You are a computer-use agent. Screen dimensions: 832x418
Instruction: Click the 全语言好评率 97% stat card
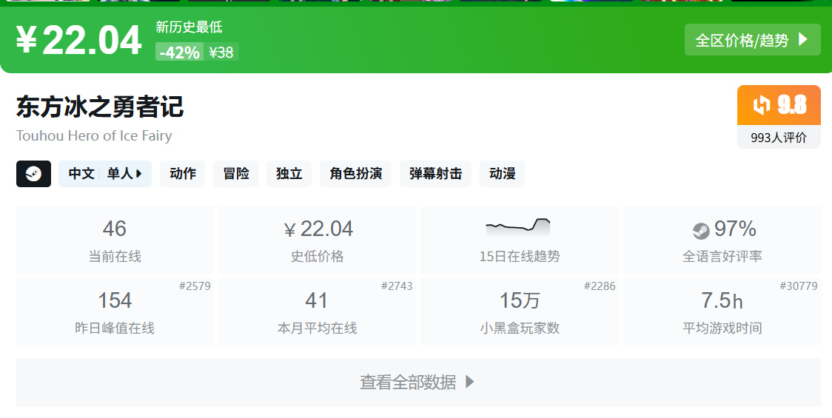coord(722,240)
